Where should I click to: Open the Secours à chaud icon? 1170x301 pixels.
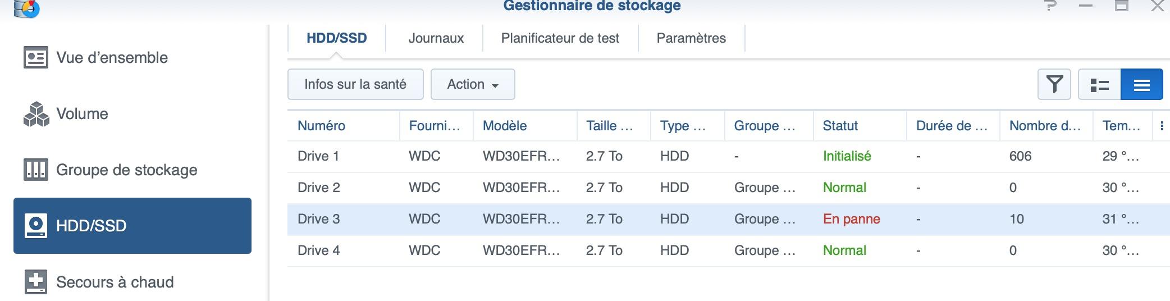[x=36, y=282]
